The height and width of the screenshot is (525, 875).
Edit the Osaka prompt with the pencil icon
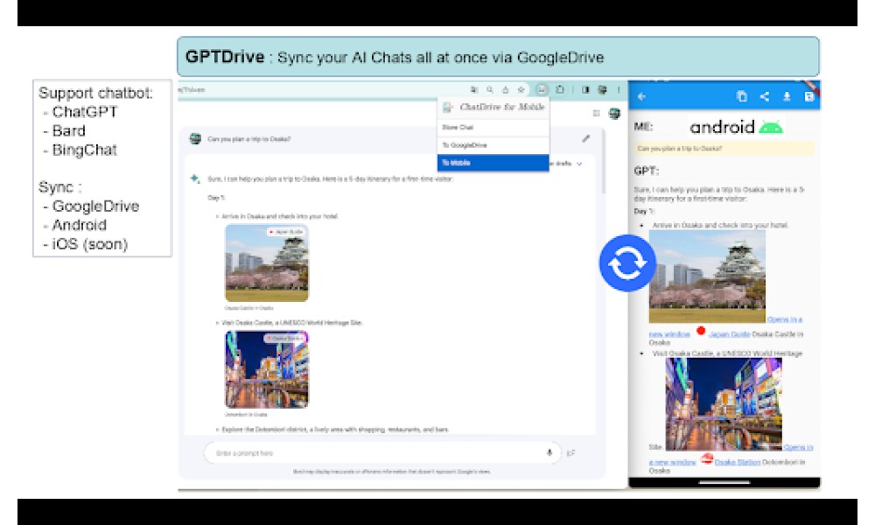click(x=585, y=138)
